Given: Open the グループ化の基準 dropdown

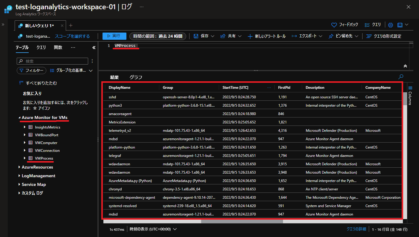Looking at the screenshot, I should pos(71,71).
